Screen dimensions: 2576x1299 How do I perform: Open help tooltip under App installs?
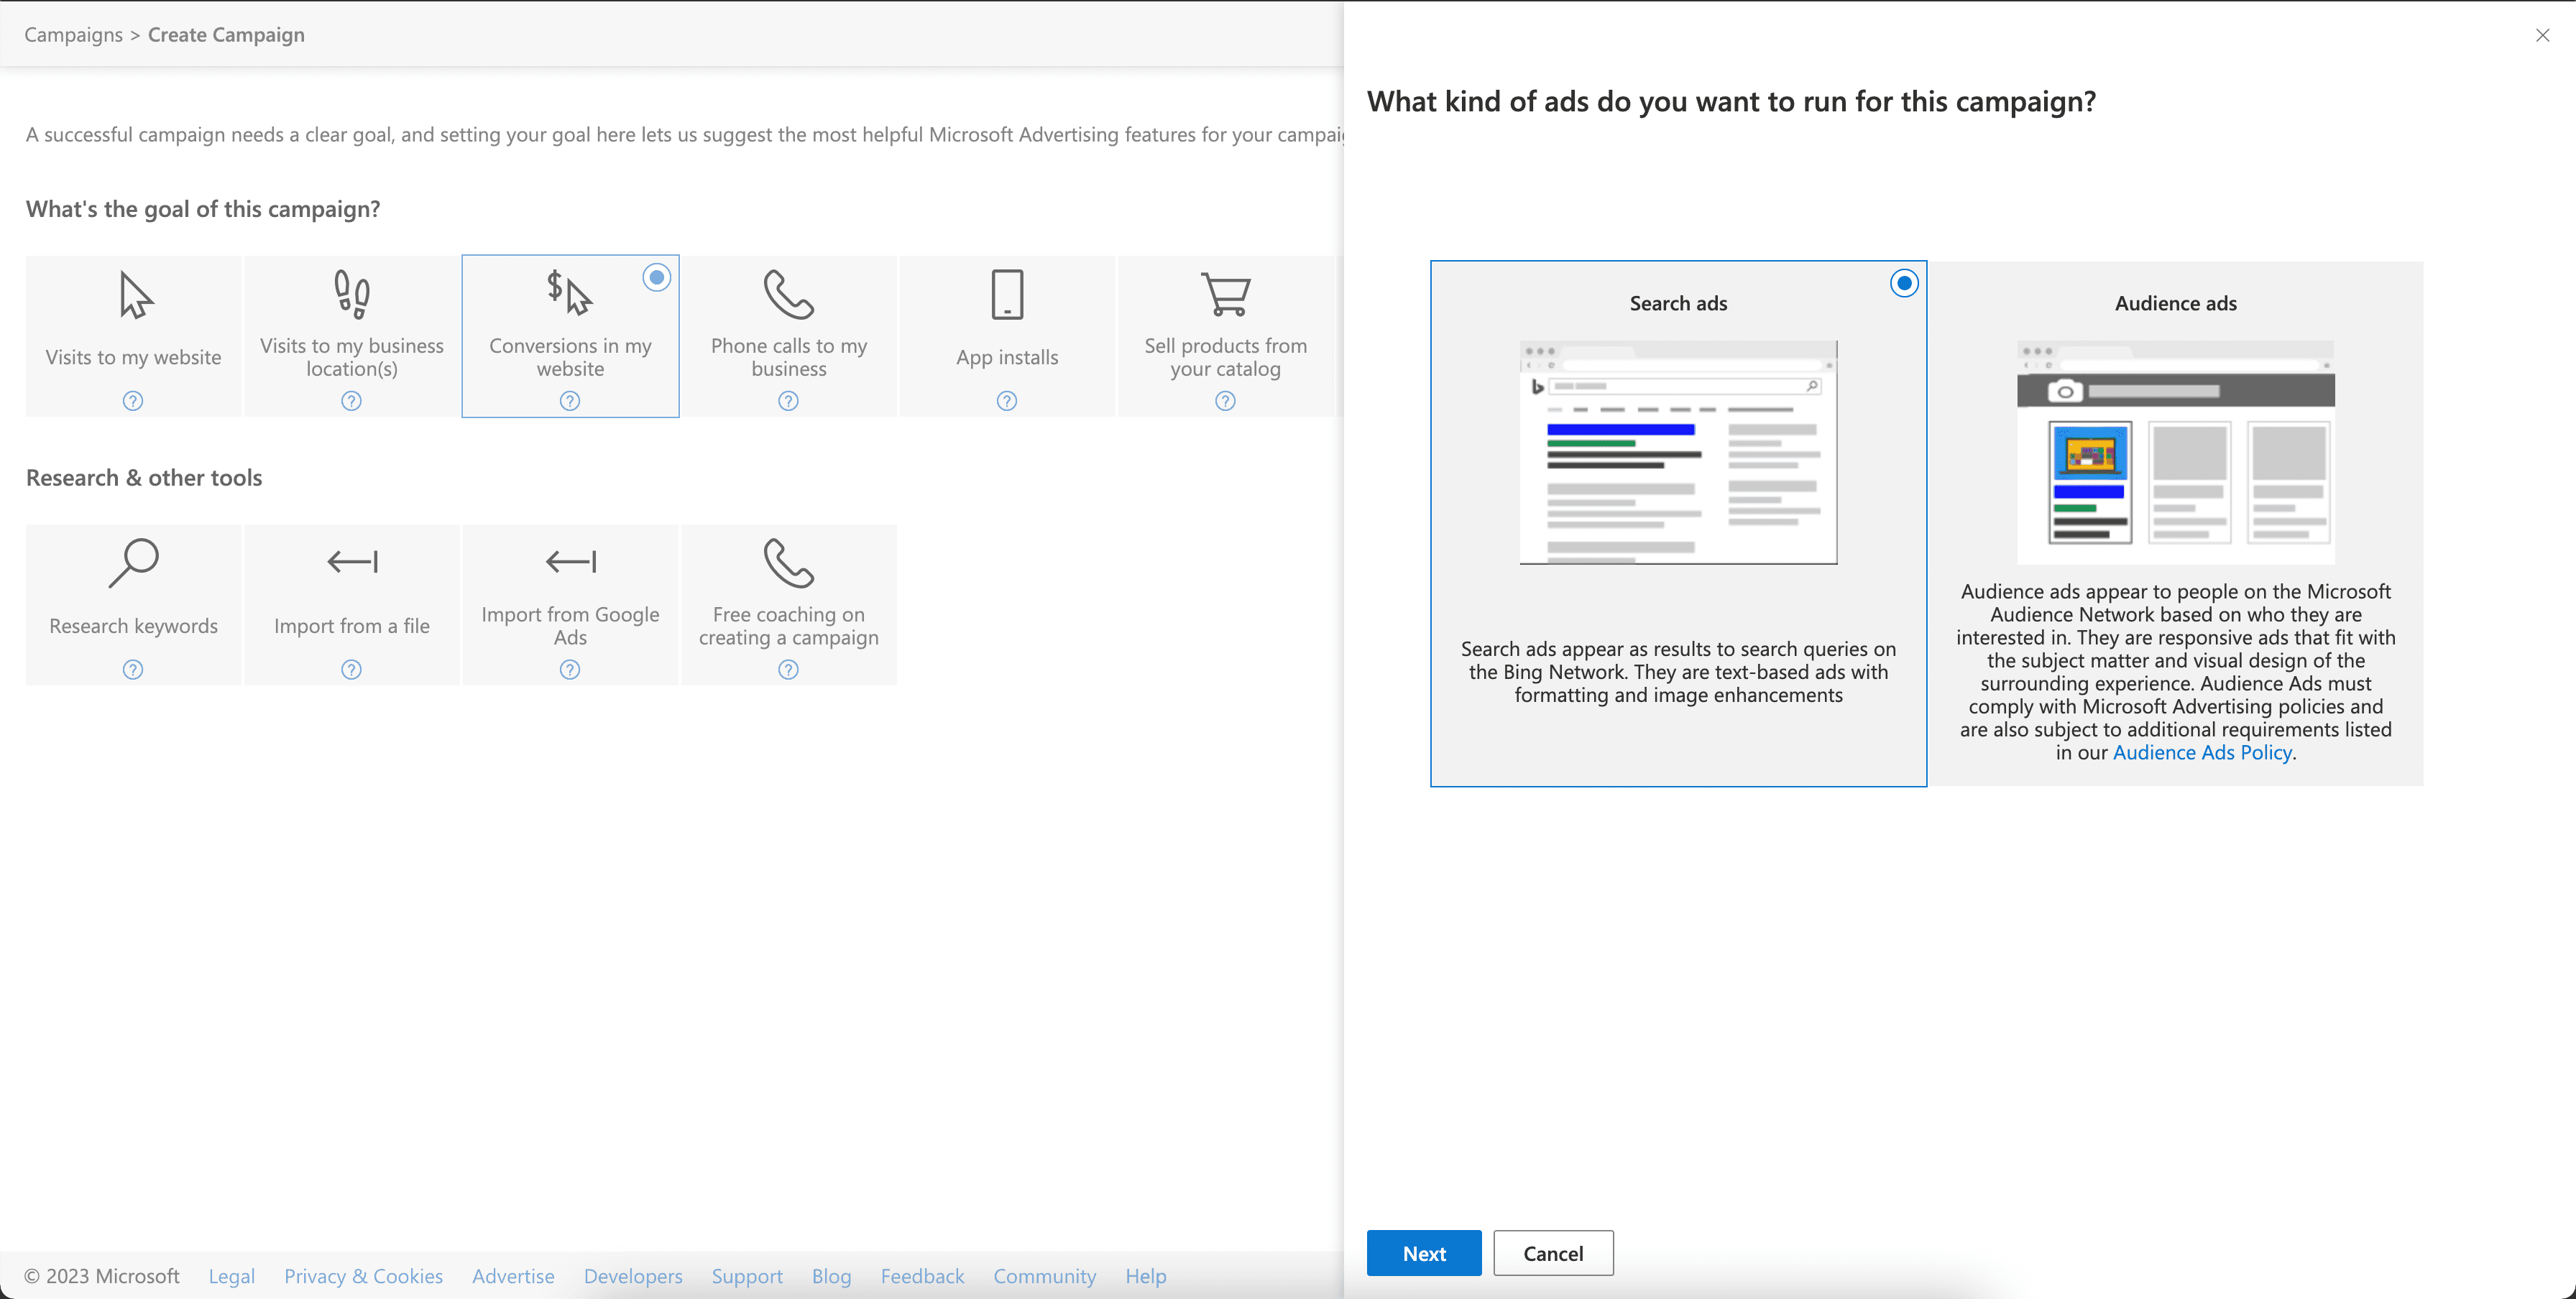pos(1007,401)
